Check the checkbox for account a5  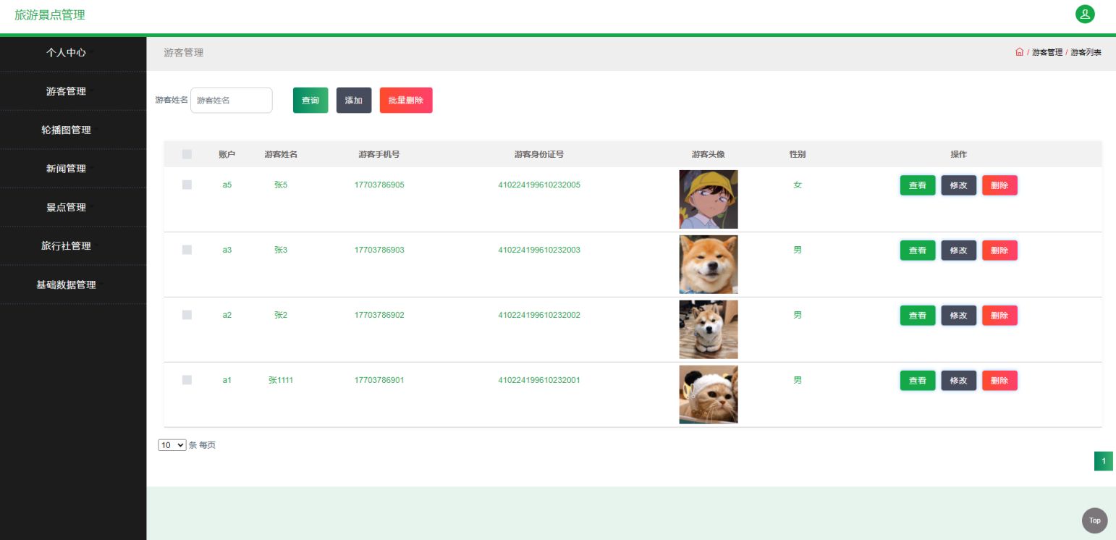pos(187,185)
